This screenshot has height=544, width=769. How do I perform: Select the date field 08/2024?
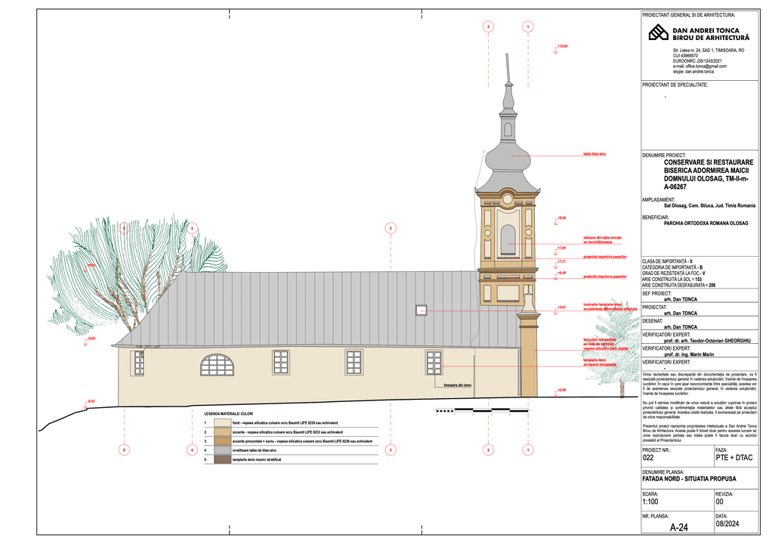[727, 524]
